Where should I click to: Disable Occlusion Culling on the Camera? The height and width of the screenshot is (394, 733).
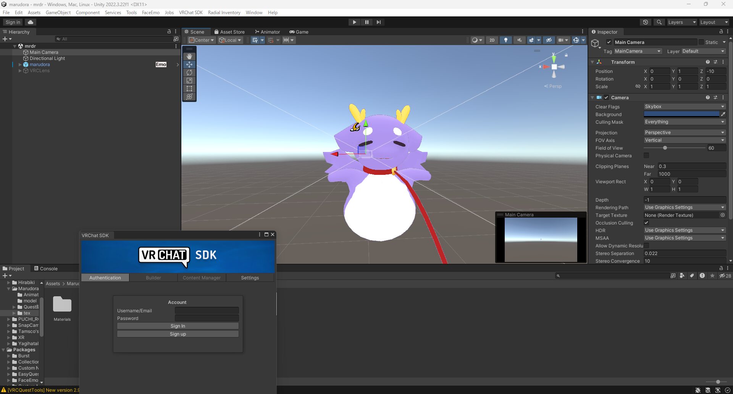point(647,223)
